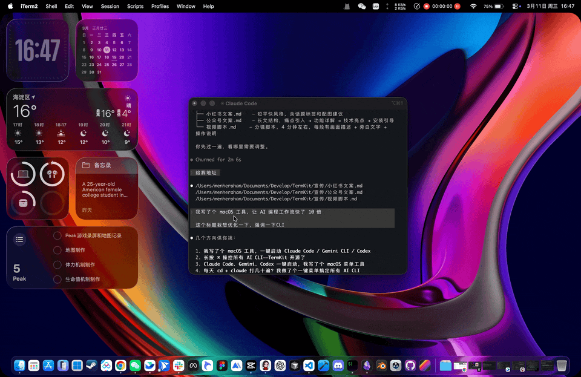Click the 几个方向供你挑 line
Viewport: 581px width, 377px height.
pyautogui.click(x=215, y=238)
